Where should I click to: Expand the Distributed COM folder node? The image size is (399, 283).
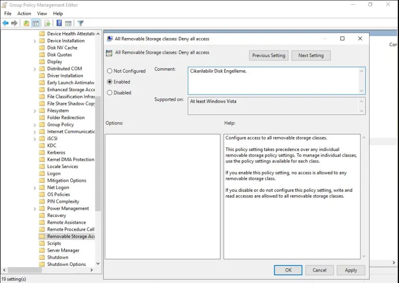35,69
